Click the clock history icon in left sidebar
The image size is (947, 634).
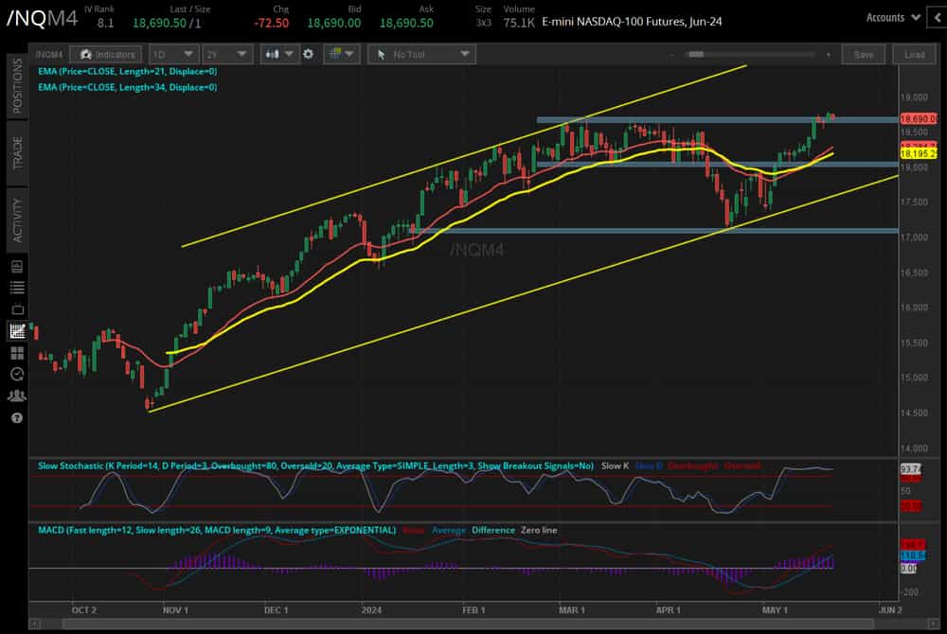pyautogui.click(x=16, y=374)
